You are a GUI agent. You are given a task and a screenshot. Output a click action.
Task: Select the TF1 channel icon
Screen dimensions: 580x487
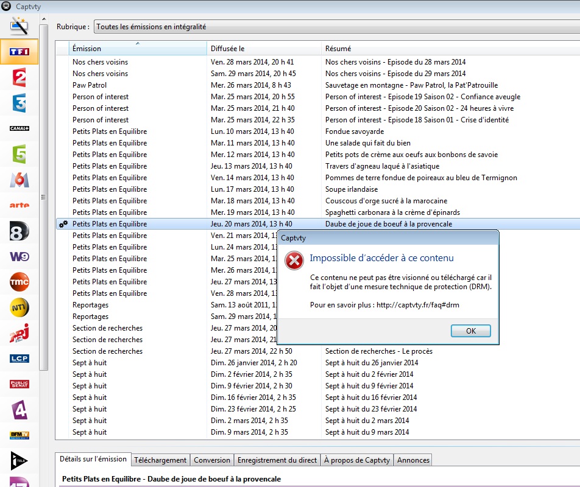click(x=19, y=52)
